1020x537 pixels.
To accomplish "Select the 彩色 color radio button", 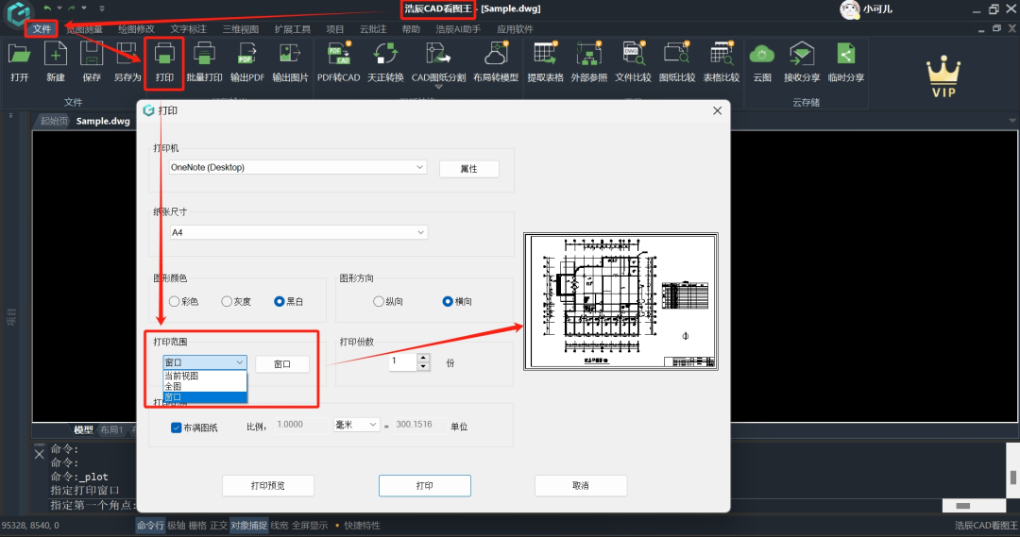I will 175,302.
